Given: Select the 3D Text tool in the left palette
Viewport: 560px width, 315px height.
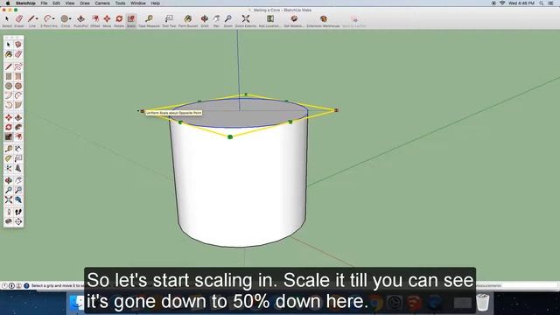Looking at the screenshot, I should click(x=18, y=168).
